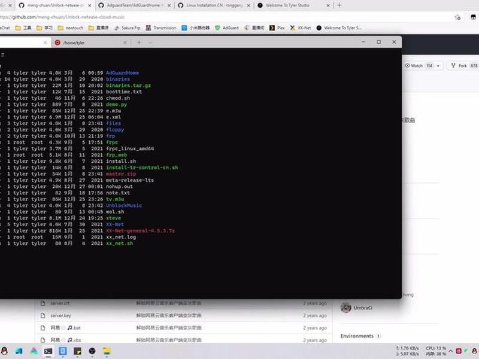Close the Welcome To Tyler Studio tab
479x359 pixels.
[328, 5]
